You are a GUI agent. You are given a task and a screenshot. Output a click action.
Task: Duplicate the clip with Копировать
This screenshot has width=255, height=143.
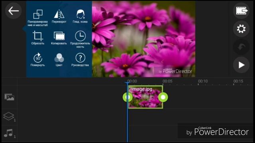pyautogui.click(x=59, y=38)
